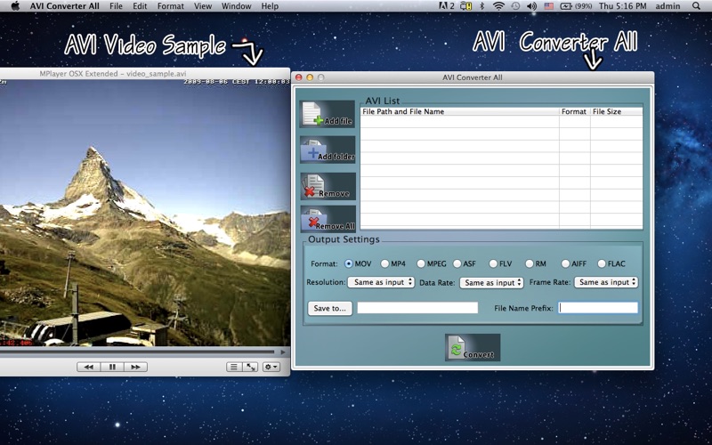Click the Remove icon button
The height and width of the screenshot is (445, 712).
328,186
